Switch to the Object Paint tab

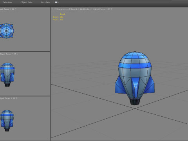[27, 2]
